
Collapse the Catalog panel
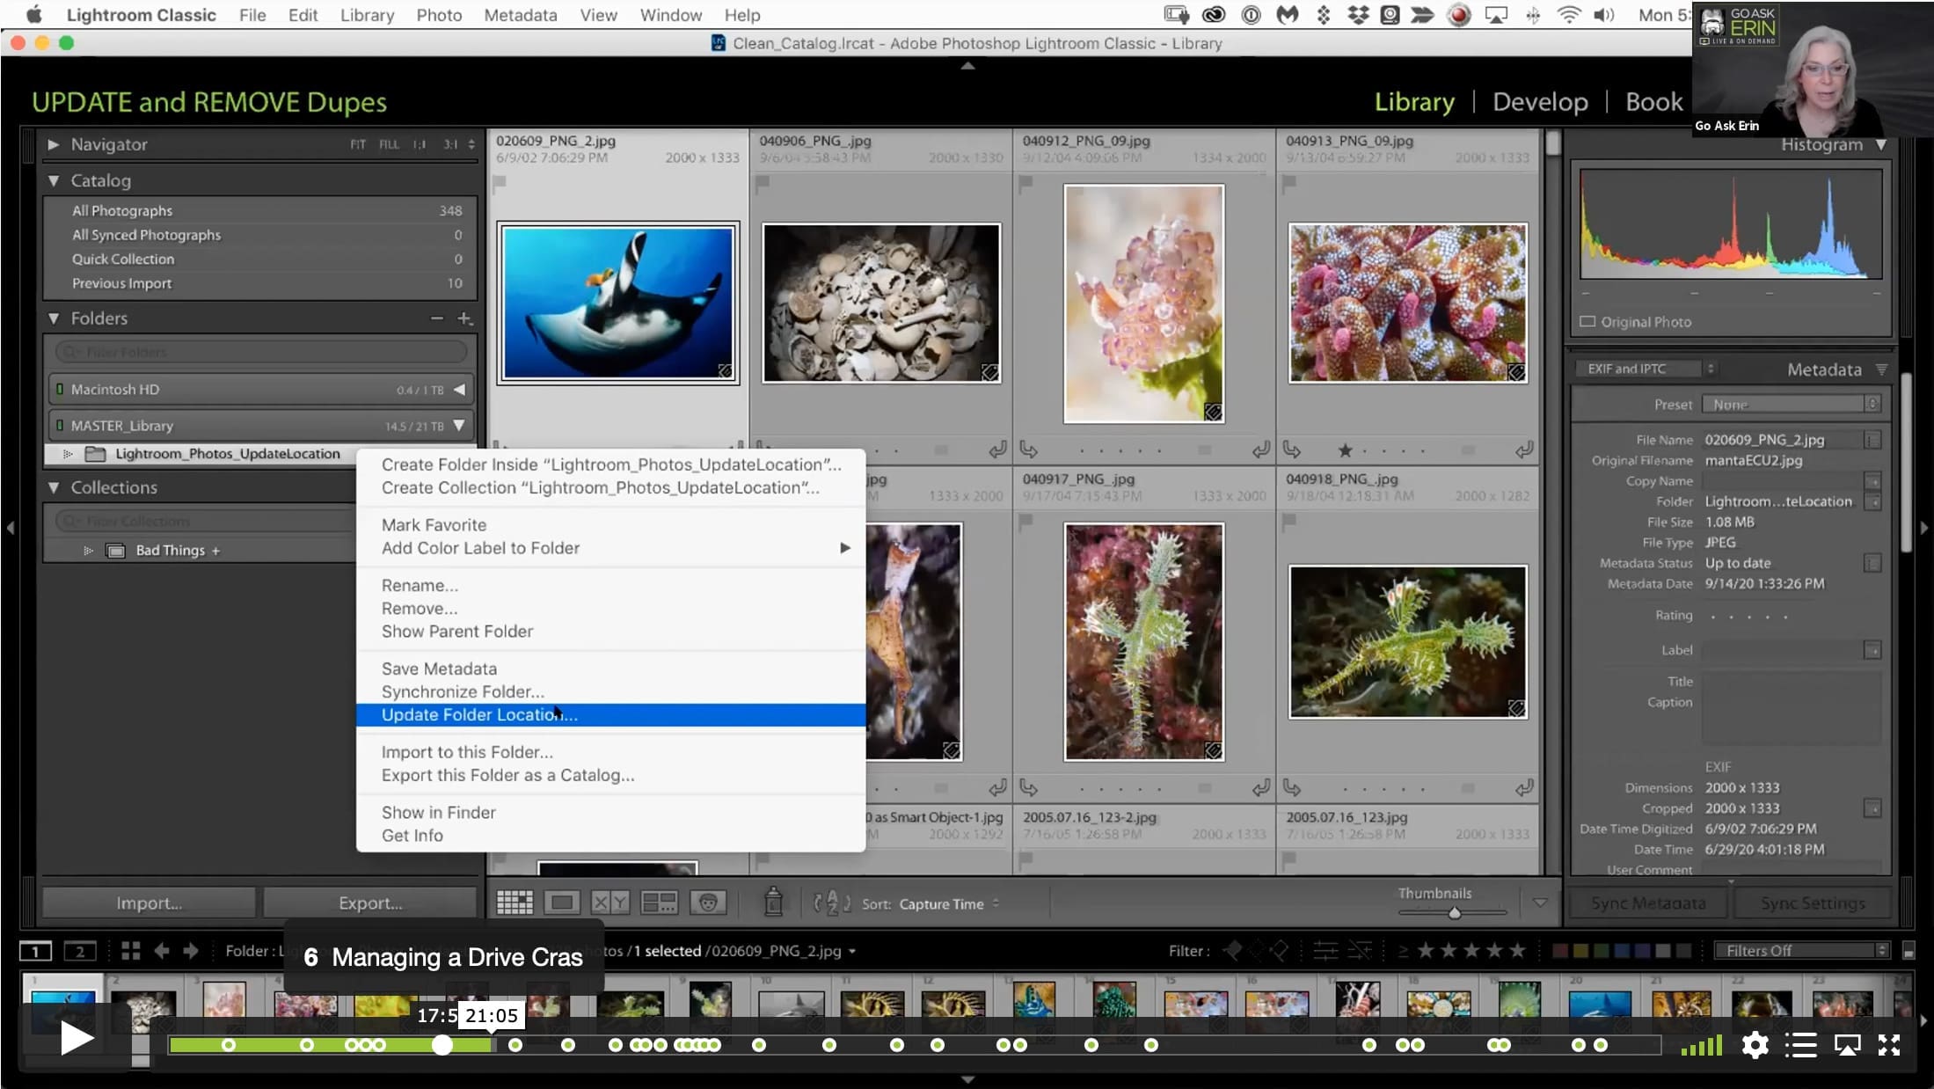point(54,180)
